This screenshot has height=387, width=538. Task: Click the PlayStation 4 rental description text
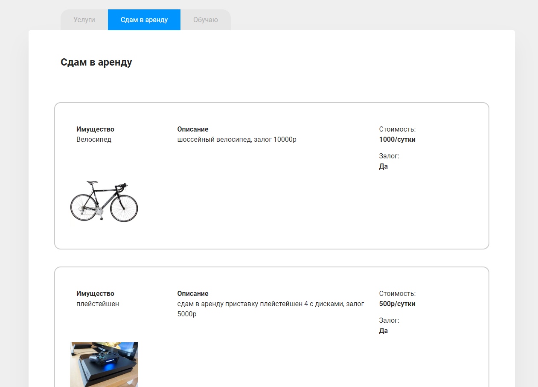click(x=270, y=304)
